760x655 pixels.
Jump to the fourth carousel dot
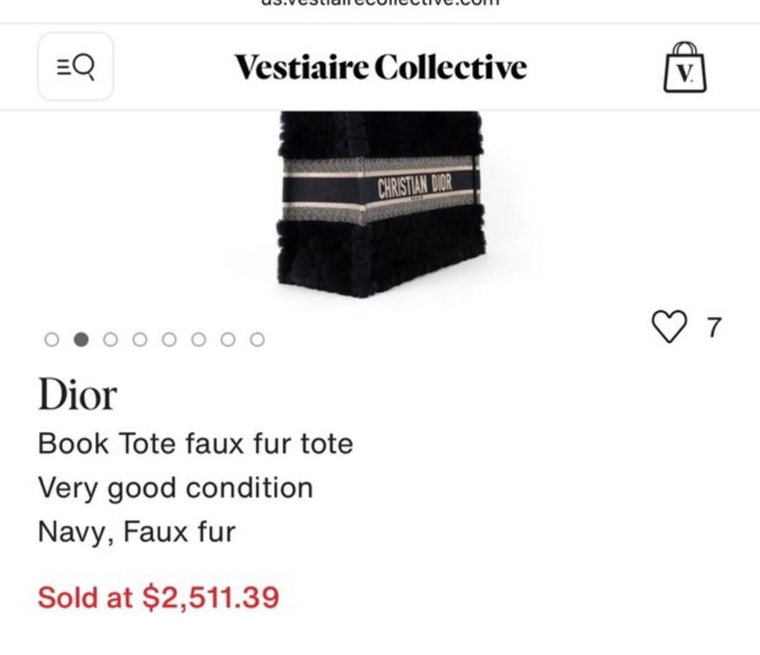[x=140, y=340]
